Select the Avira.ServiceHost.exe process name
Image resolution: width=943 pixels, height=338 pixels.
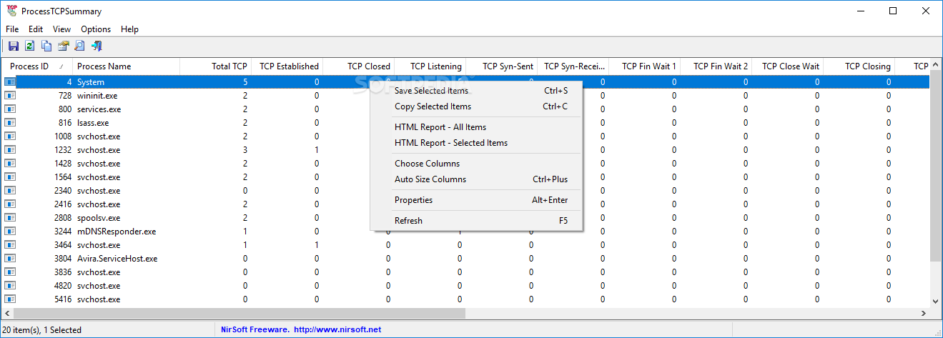point(117,259)
